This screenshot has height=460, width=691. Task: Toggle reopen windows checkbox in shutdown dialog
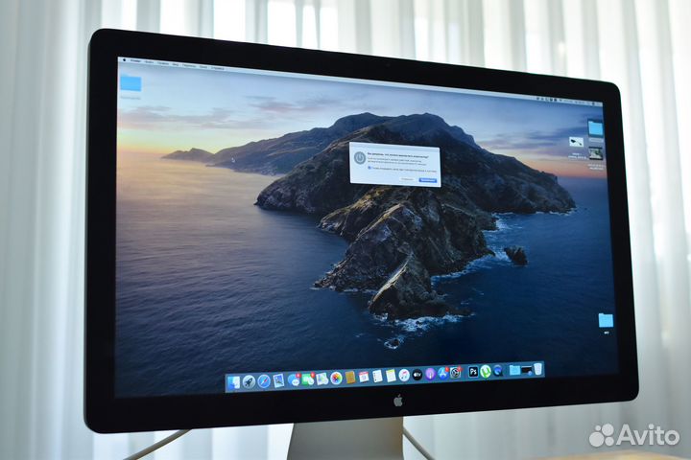369,168
